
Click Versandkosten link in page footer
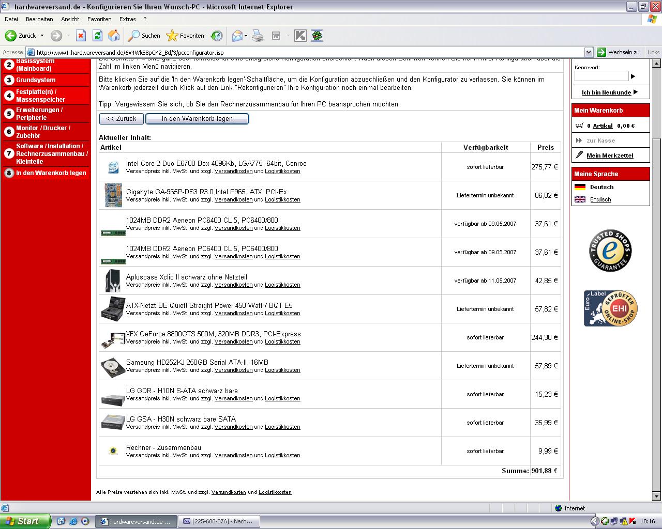[229, 492]
